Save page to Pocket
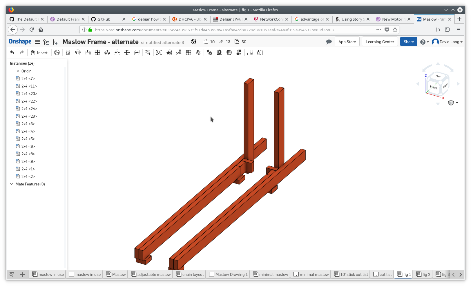 pos(387,30)
